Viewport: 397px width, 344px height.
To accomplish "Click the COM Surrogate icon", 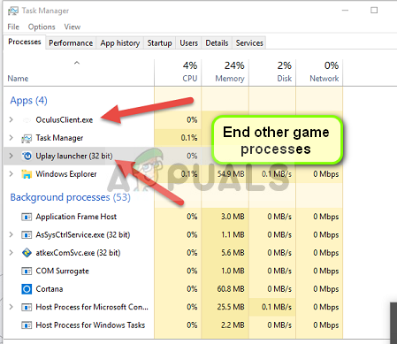I will tap(27, 271).
